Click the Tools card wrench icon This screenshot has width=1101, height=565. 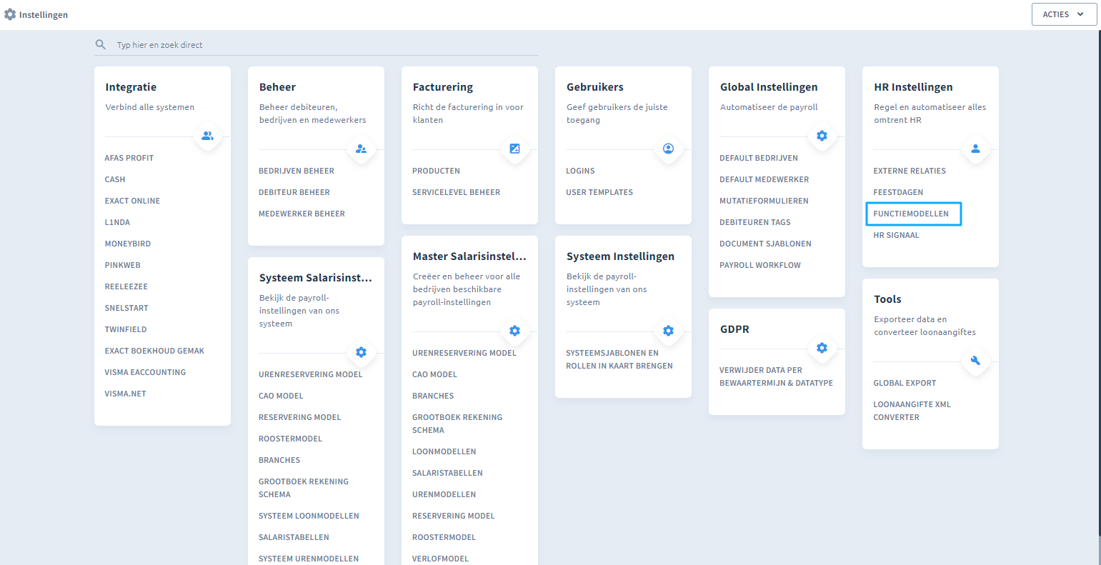tap(975, 361)
